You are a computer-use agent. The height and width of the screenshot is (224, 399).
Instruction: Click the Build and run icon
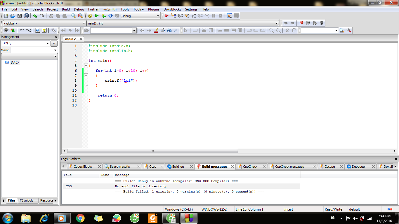(x=103, y=16)
